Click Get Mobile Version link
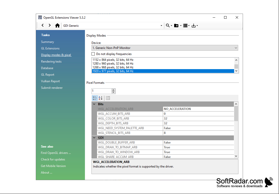The image size is (279, 194). [53, 166]
